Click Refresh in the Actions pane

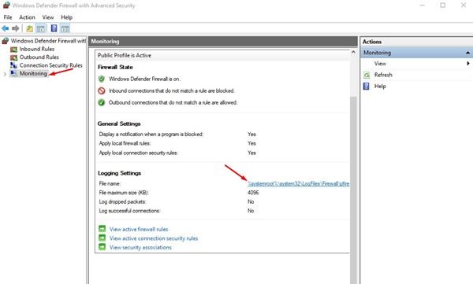coord(383,75)
